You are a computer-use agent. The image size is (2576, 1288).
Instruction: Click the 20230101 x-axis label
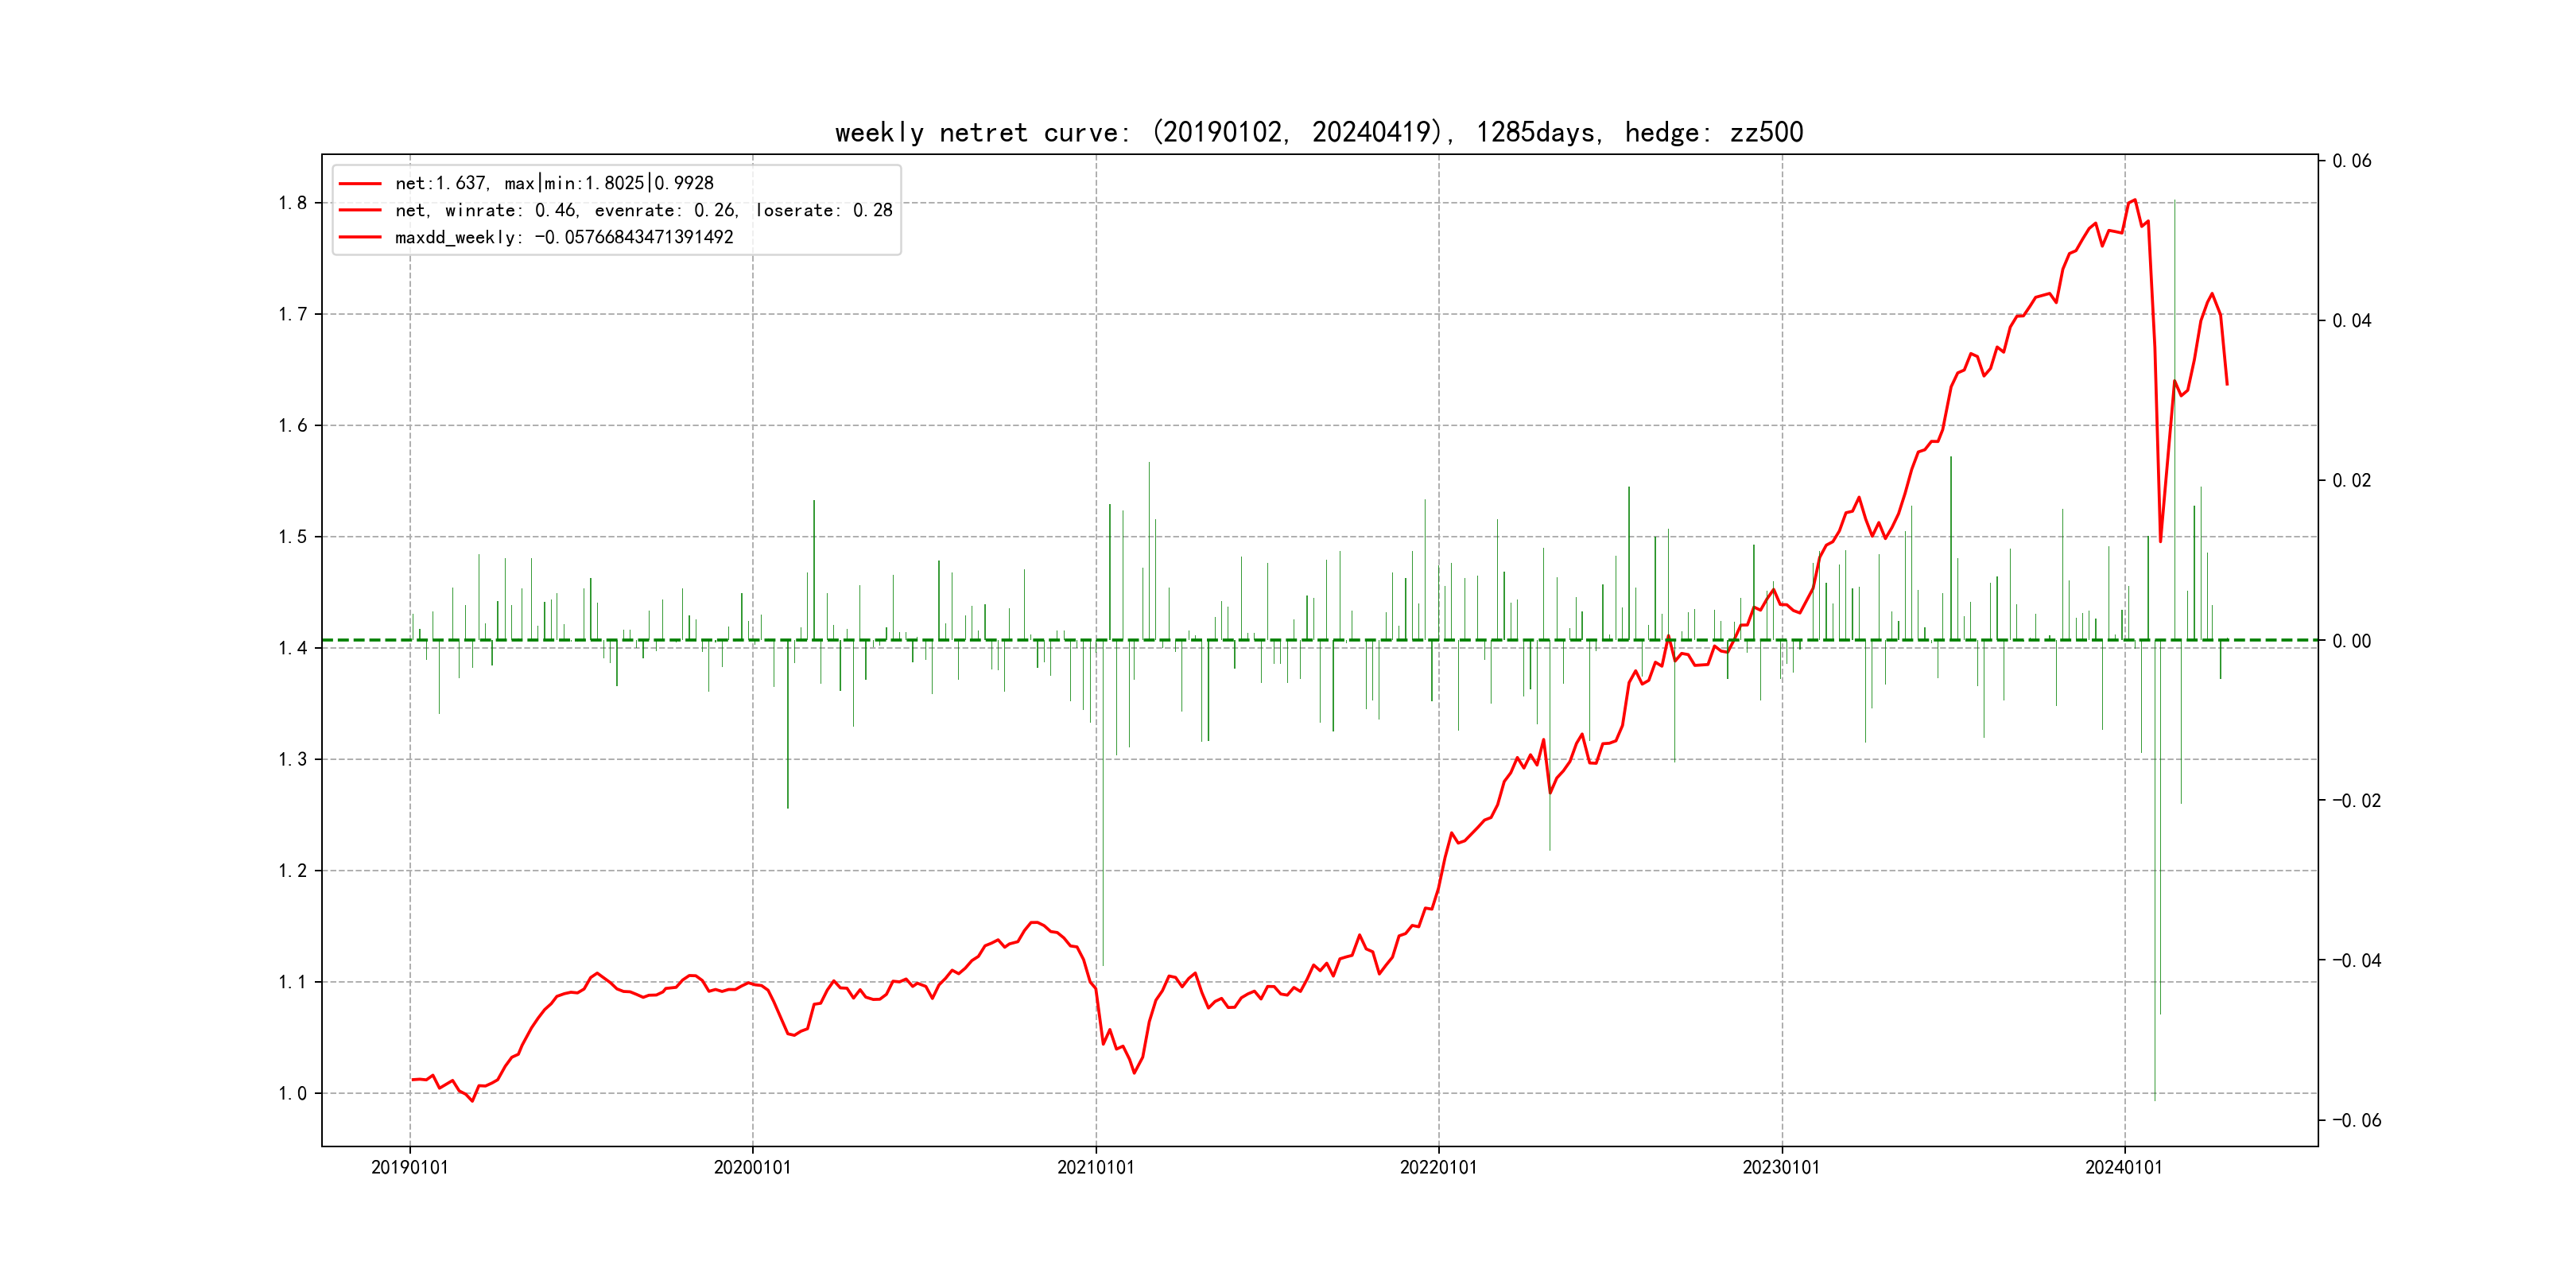coord(1781,1167)
